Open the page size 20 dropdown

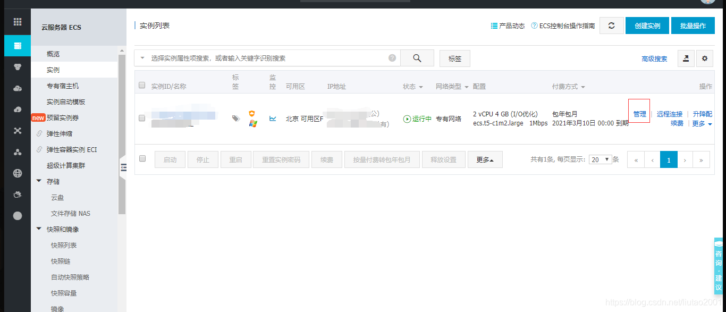(x=601, y=159)
